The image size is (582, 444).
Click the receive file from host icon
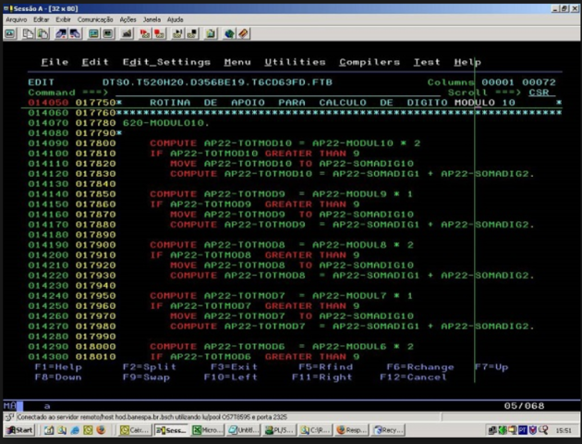(x=75, y=34)
